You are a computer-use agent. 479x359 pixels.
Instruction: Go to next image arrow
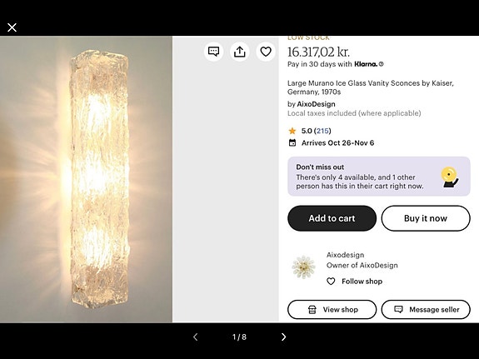pyautogui.click(x=283, y=337)
